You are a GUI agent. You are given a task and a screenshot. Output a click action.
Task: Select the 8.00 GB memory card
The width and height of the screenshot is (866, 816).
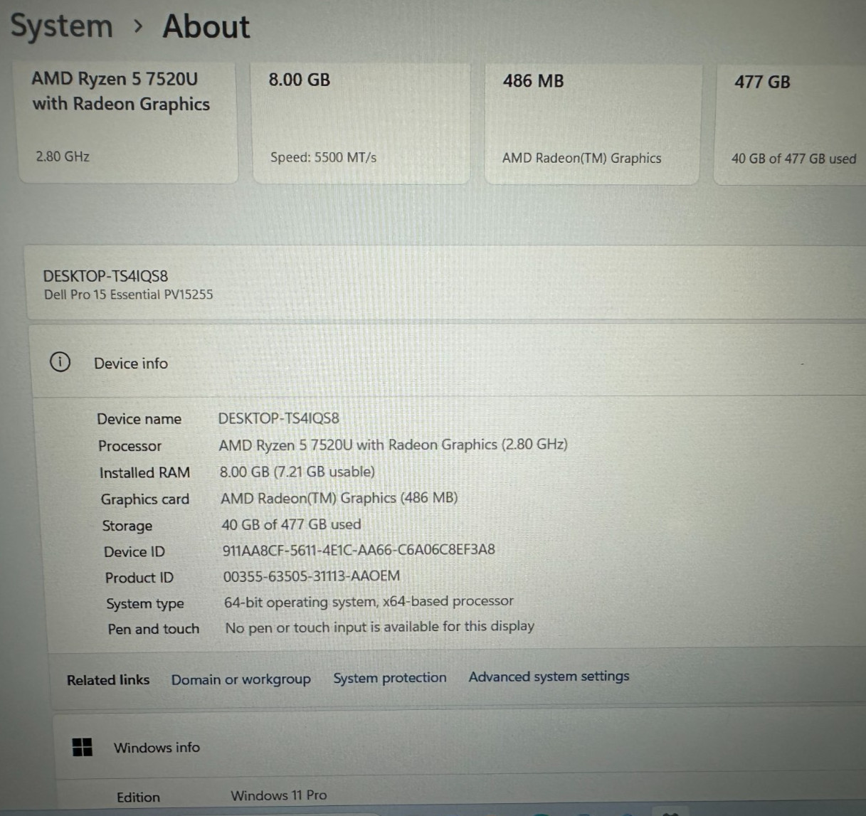[361, 123]
